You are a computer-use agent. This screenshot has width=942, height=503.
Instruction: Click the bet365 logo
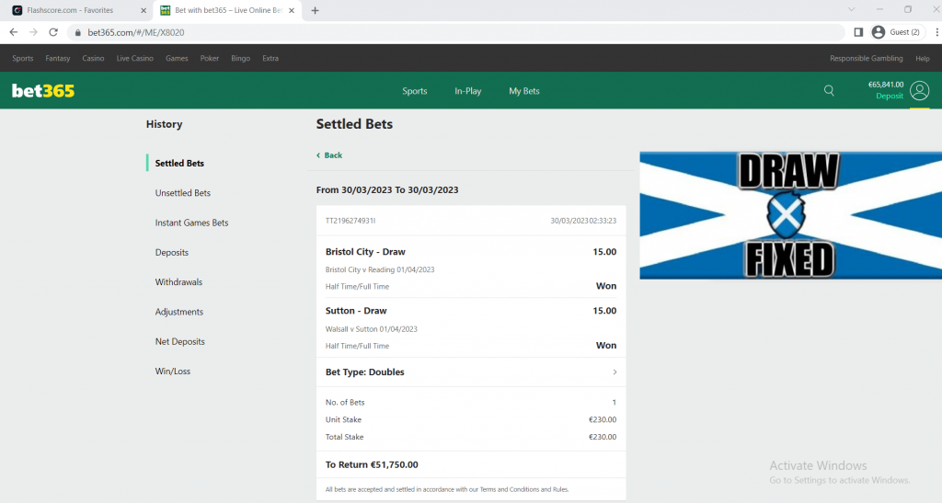click(x=43, y=91)
